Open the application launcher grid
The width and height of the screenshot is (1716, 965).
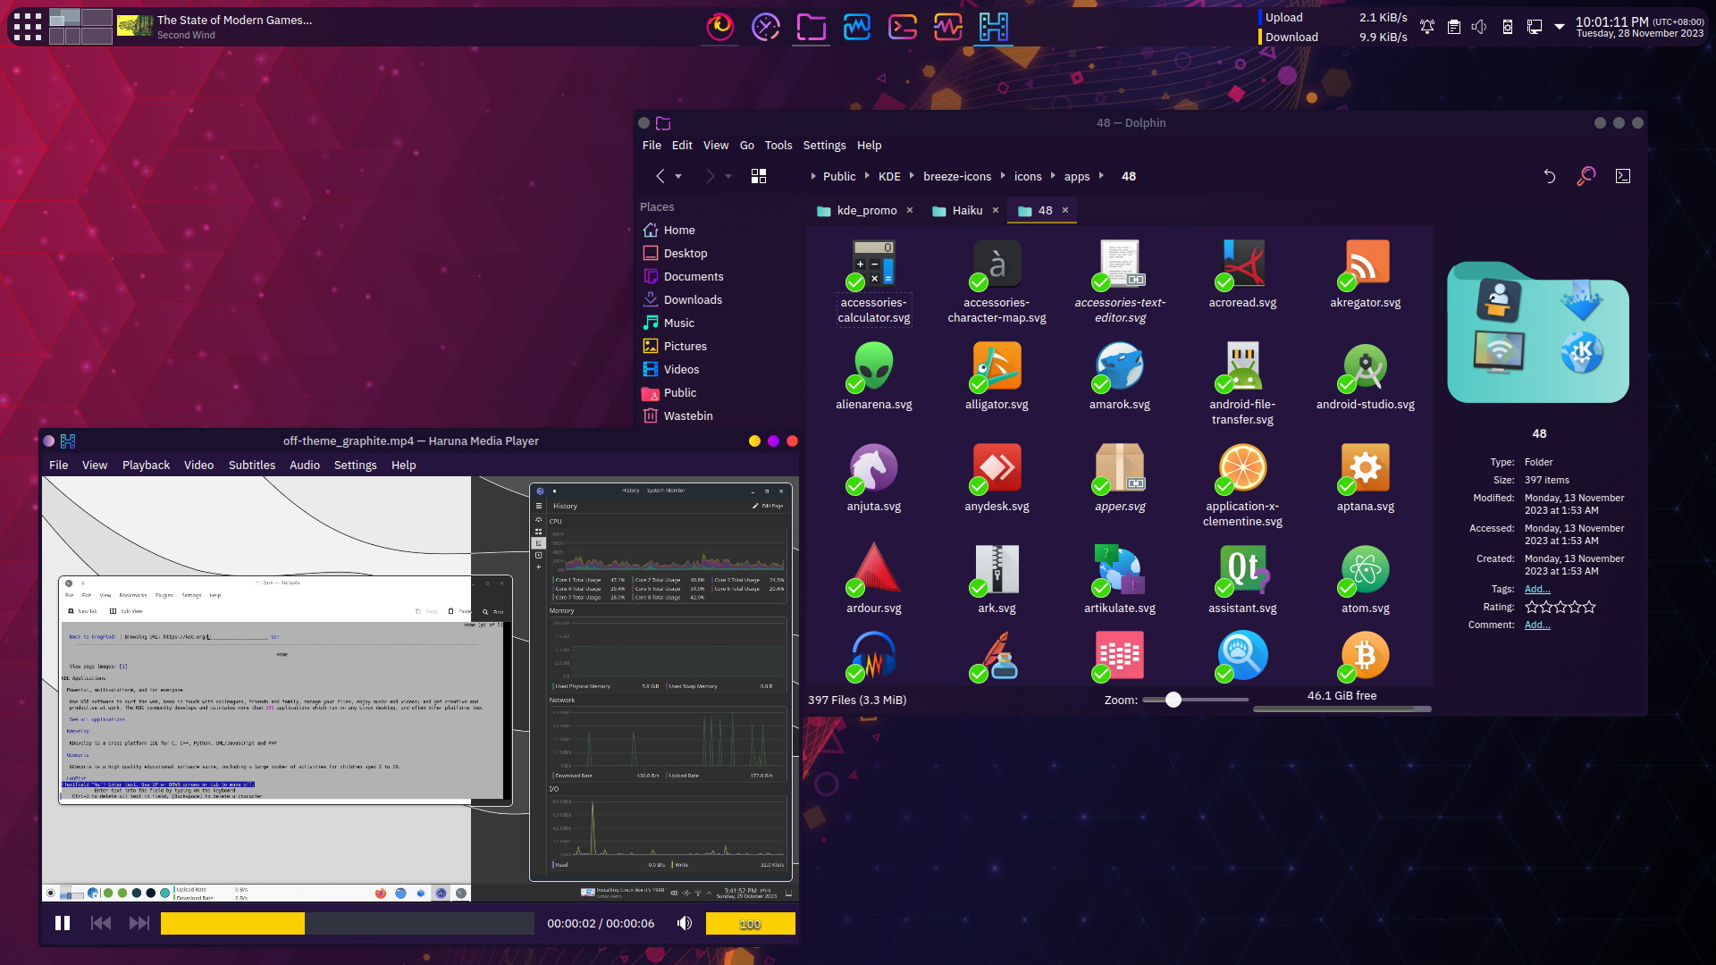(x=28, y=27)
